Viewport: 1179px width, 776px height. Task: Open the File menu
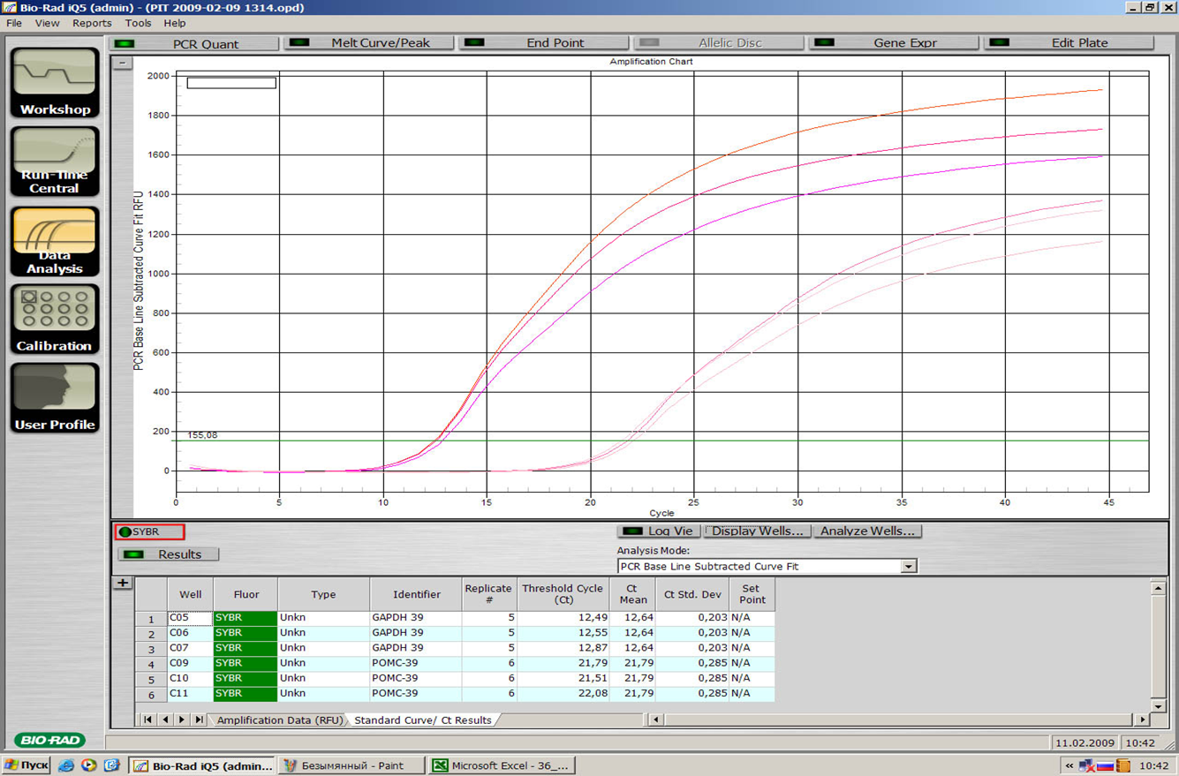(14, 23)
